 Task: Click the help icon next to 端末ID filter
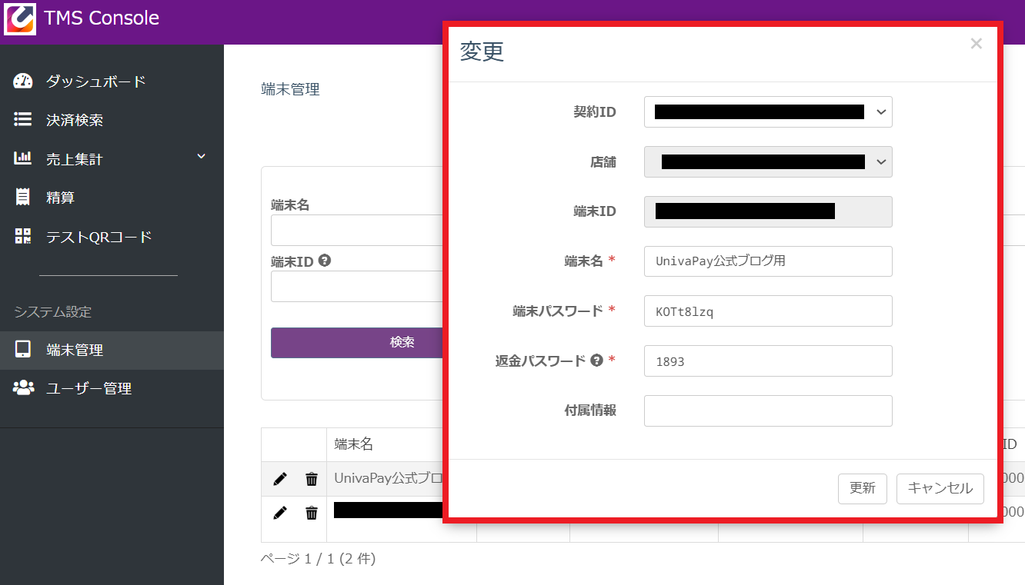(325, 261)
